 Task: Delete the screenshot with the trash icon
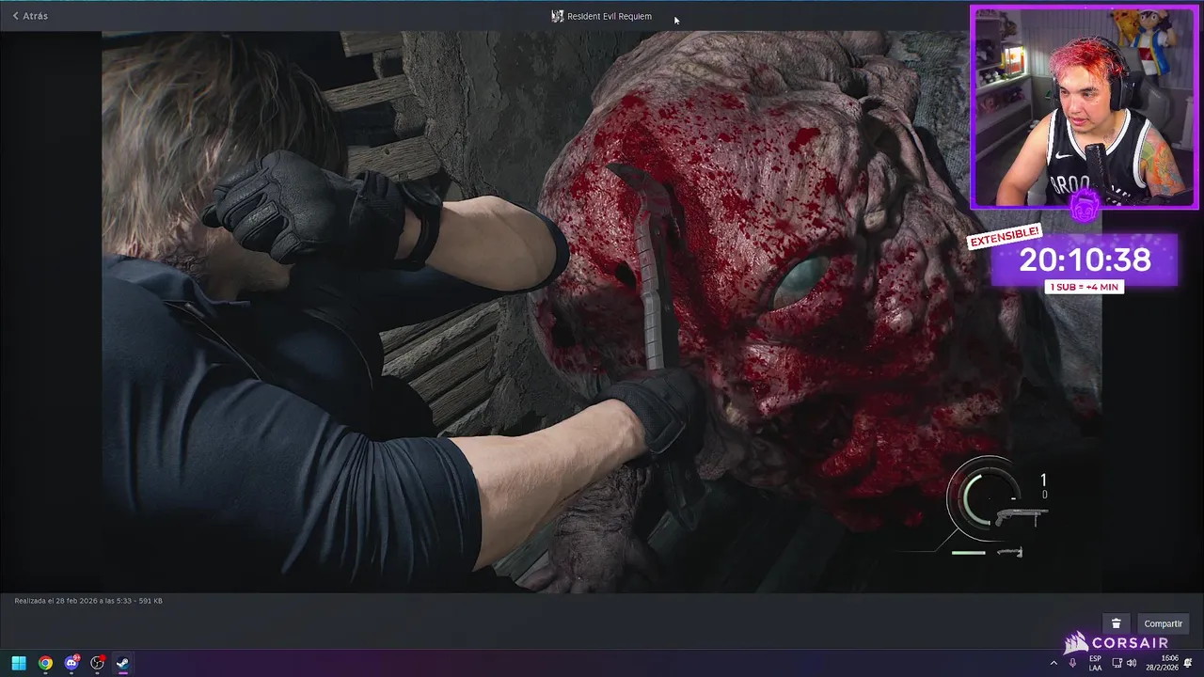click(1116, 623)
